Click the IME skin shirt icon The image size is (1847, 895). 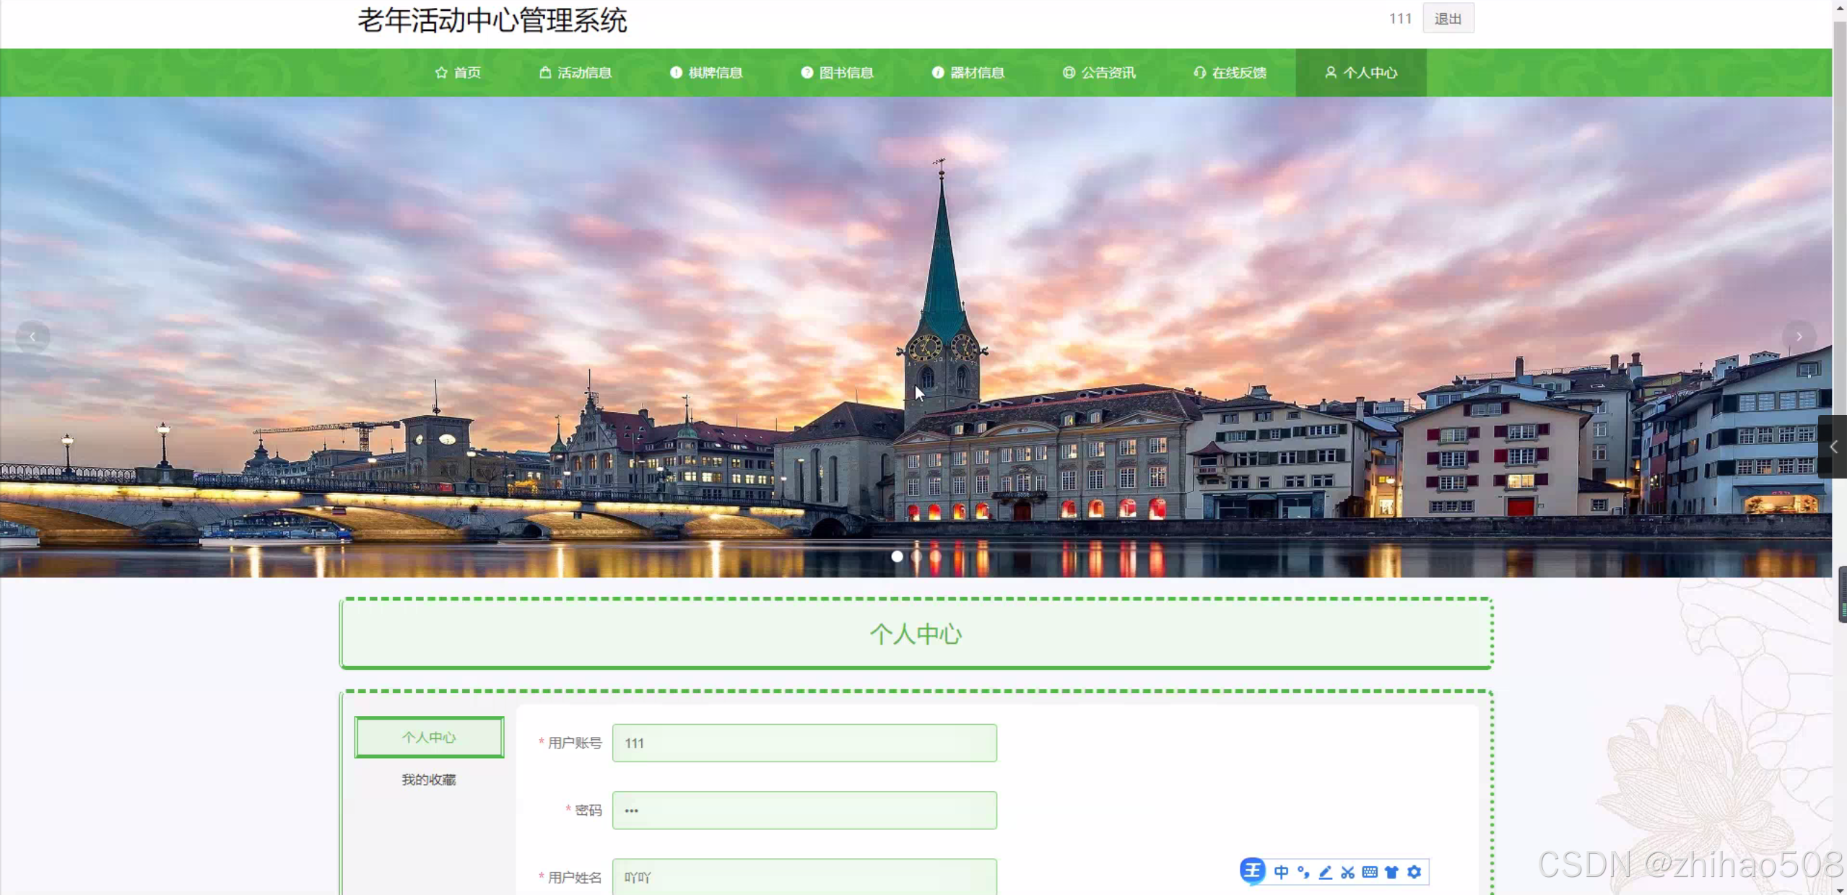(1392, 872)
